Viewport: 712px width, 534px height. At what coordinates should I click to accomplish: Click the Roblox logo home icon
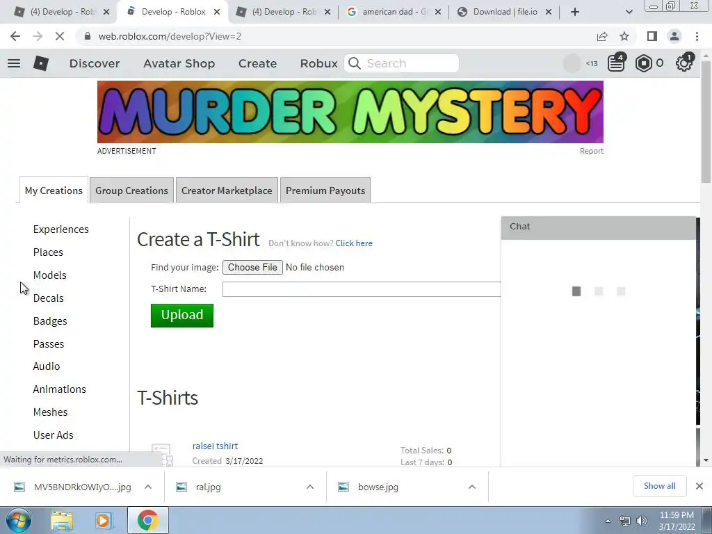point(41,63)
